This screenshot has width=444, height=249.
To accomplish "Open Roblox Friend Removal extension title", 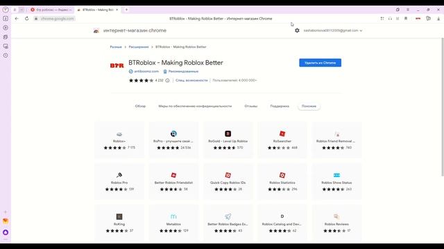I will coord(336,141).
